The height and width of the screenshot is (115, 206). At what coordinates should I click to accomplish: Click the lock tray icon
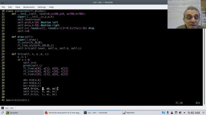172,112
